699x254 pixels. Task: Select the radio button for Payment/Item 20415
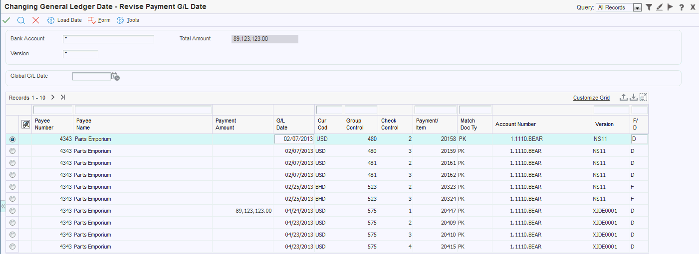tap(12, 247)
